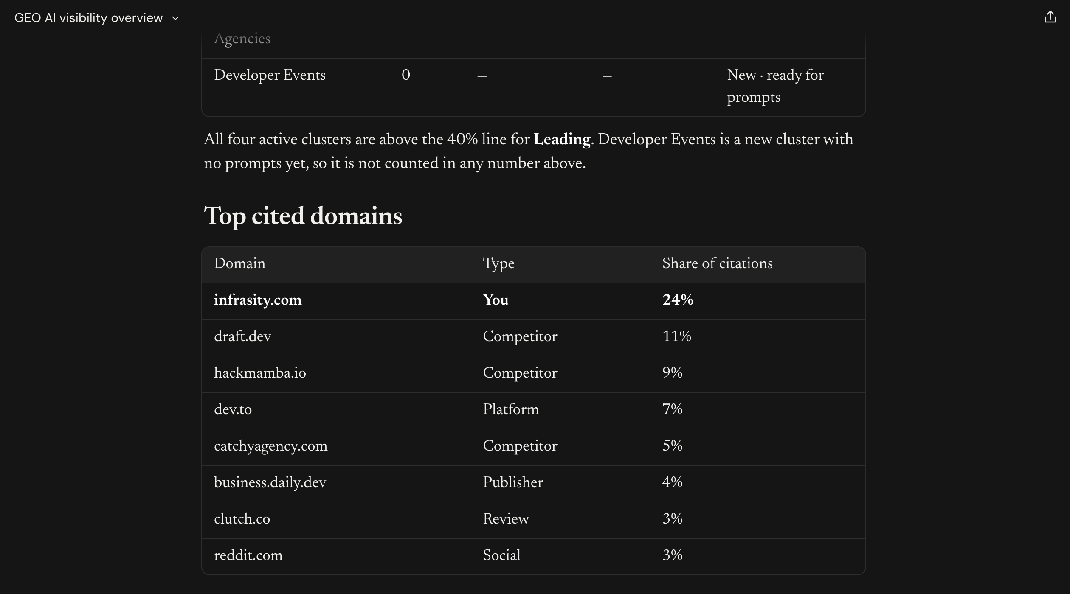
Task: Click the 4% share for business.daily.dev
Action: click(673, 482)
